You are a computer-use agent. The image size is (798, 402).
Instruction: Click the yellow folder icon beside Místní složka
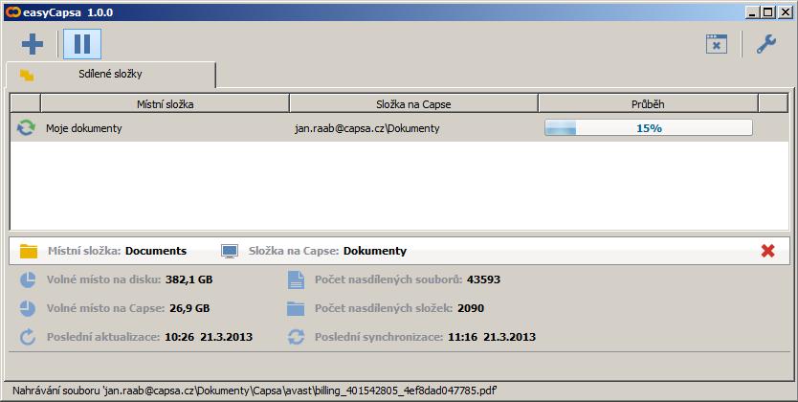tap(29, 251)
